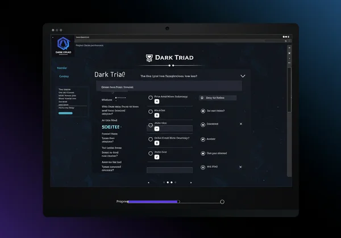The height and width of the screenshot is (238, 341).
Task: Click the X next to the Ddovtovst option
Action: [241, 124]
